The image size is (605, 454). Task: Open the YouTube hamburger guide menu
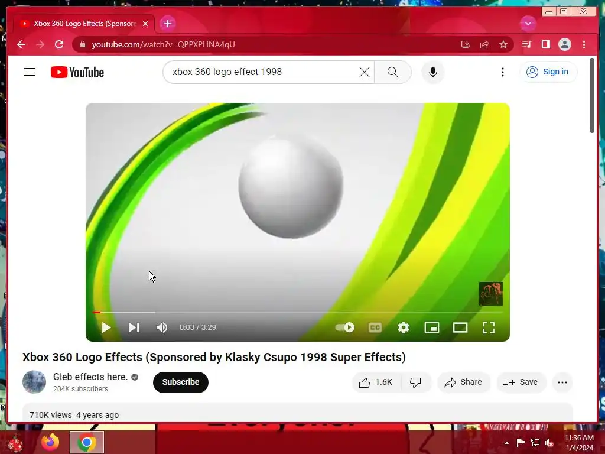[x=30, y=72]
